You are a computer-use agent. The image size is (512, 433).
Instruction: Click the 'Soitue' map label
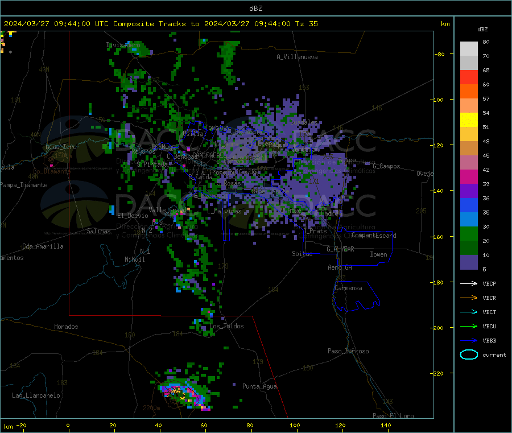click(x=302, y=254)
